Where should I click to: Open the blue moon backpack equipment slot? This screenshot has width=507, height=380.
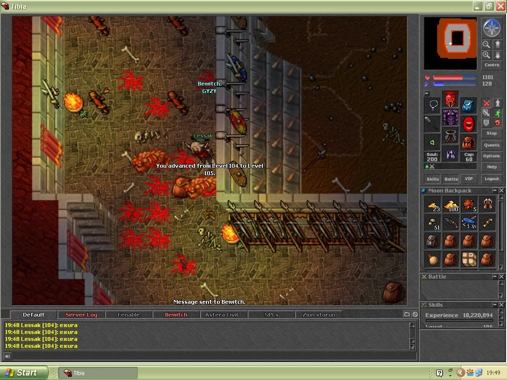469,106
